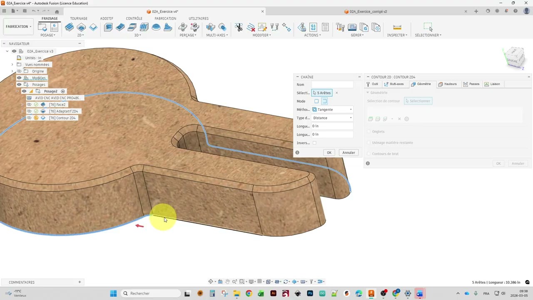Click the clear selection X next to 5 Arêtes
Screen dimensions: 533x300
click(336, 93)
